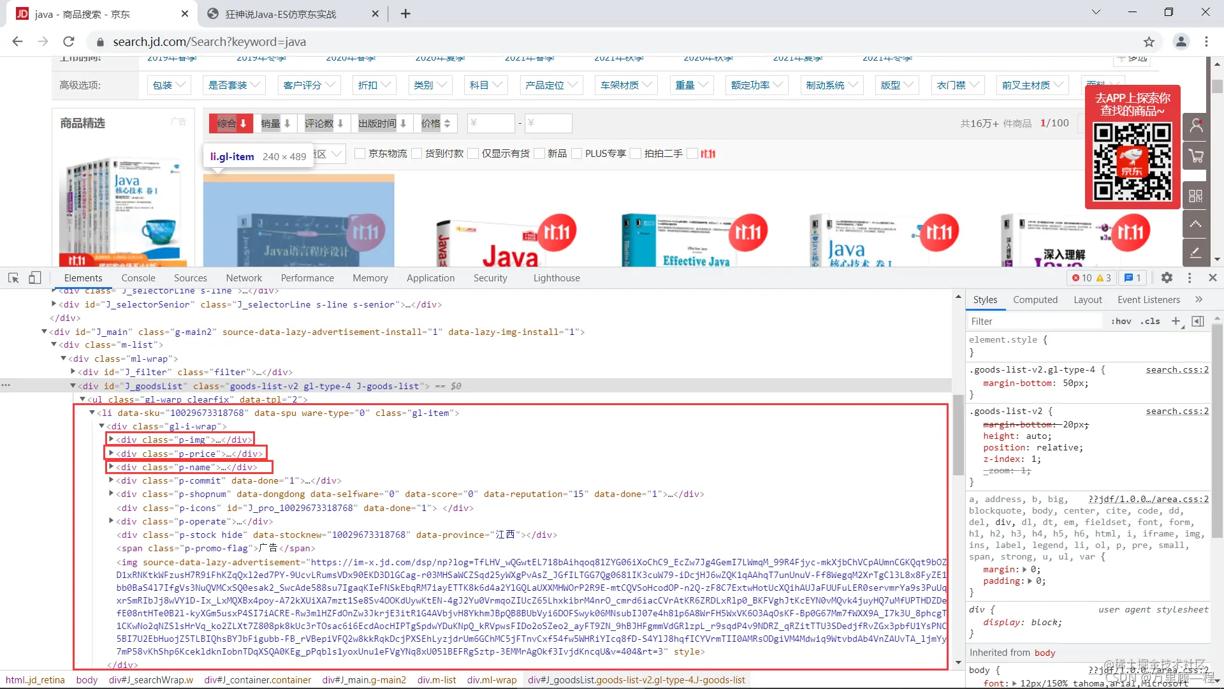
Task: Check the 京东物流 filter checkbox
Action: [x=360, y=154]
